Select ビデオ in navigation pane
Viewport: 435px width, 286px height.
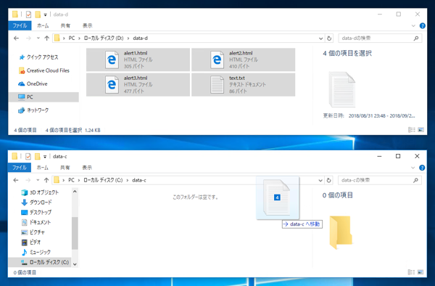point(31,242)
